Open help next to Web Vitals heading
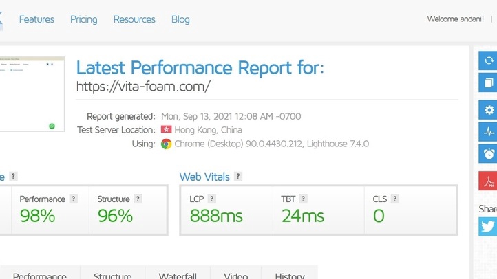 click(238, 176)
